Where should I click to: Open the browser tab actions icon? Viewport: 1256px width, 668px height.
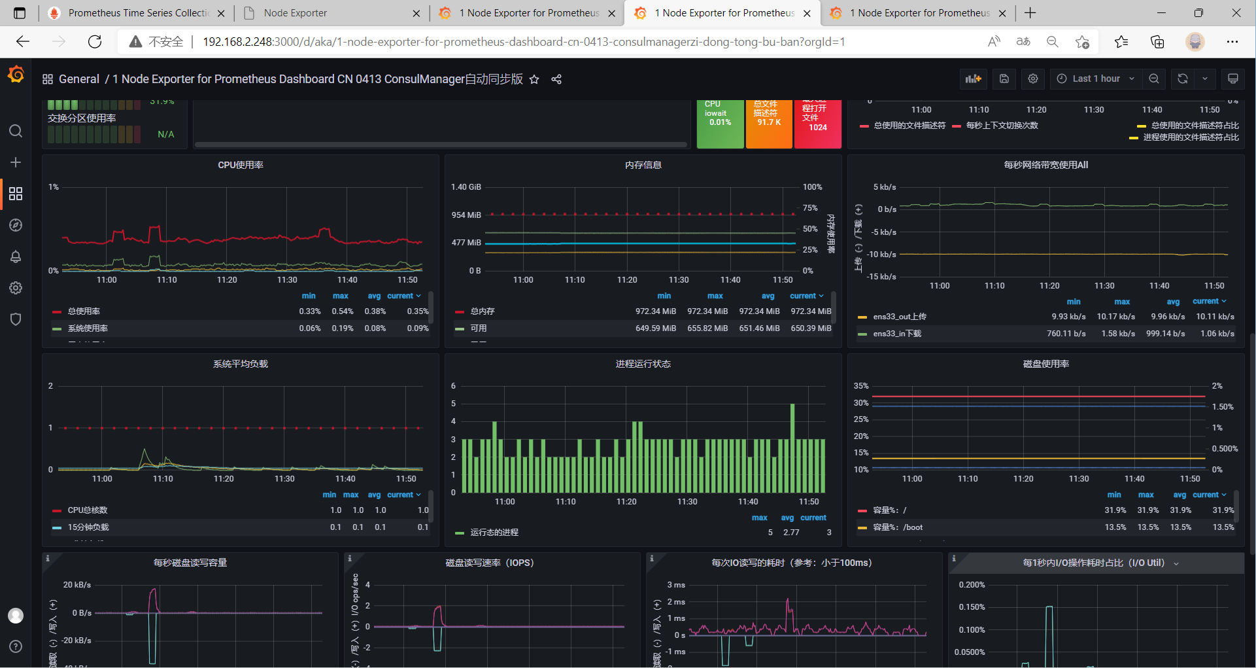[x=20, y=13]
